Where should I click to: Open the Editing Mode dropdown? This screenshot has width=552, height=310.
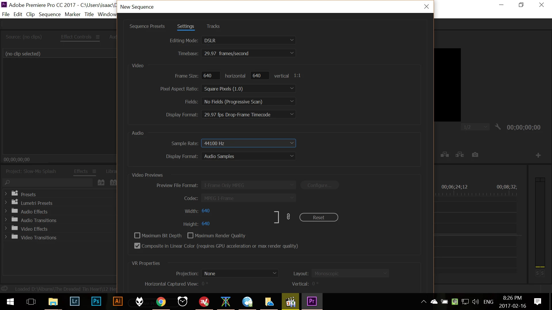pyautogui.click(x=248, y=41)
